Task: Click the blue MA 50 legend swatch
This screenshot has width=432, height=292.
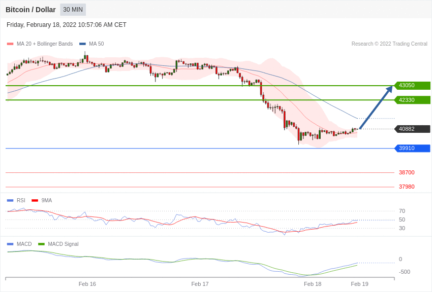Action: click(82, 44)
